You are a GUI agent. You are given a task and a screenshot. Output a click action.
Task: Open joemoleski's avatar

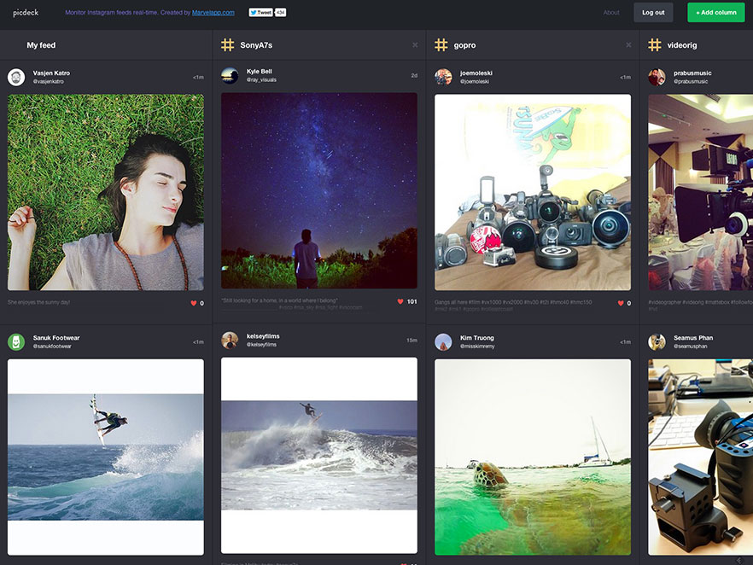(443, 77)
